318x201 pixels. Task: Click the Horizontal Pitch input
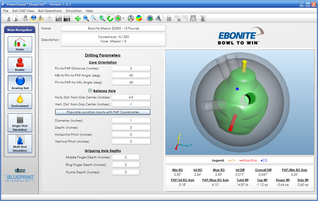tap(131, 134)
